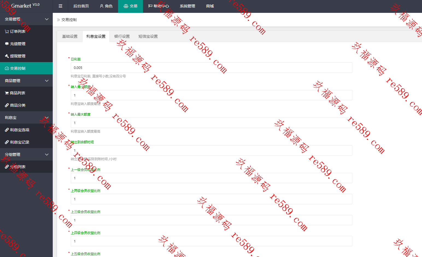Viewport: 422px width, 257px height.
Task: Open 系统管理 in the top navigation
Action: click(x=187, y=6)
